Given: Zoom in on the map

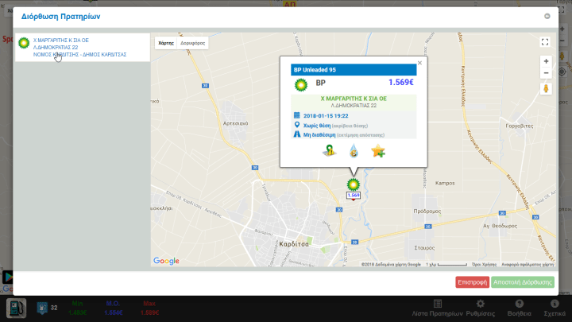Looking at the screenshot, I should pos(545,61).
